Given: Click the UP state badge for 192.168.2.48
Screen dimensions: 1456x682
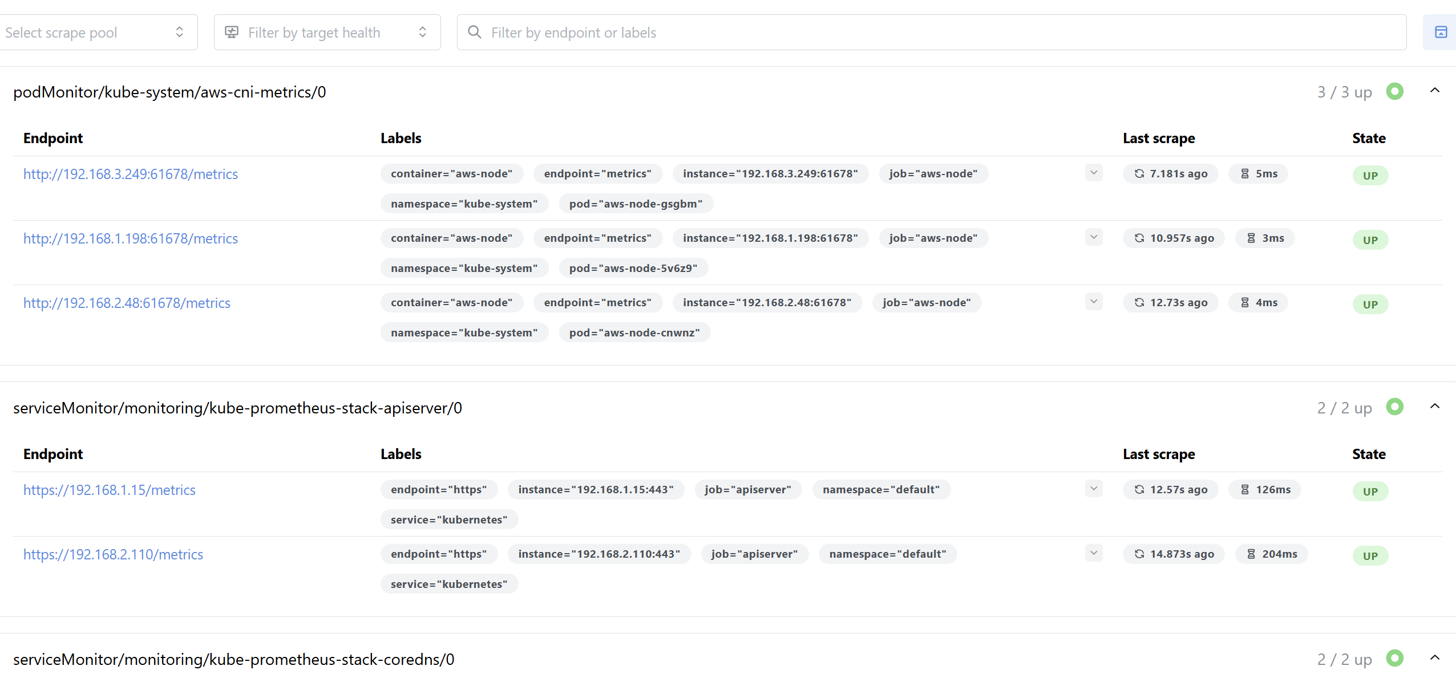Looking at the screenshot, I should [1370, 305].
